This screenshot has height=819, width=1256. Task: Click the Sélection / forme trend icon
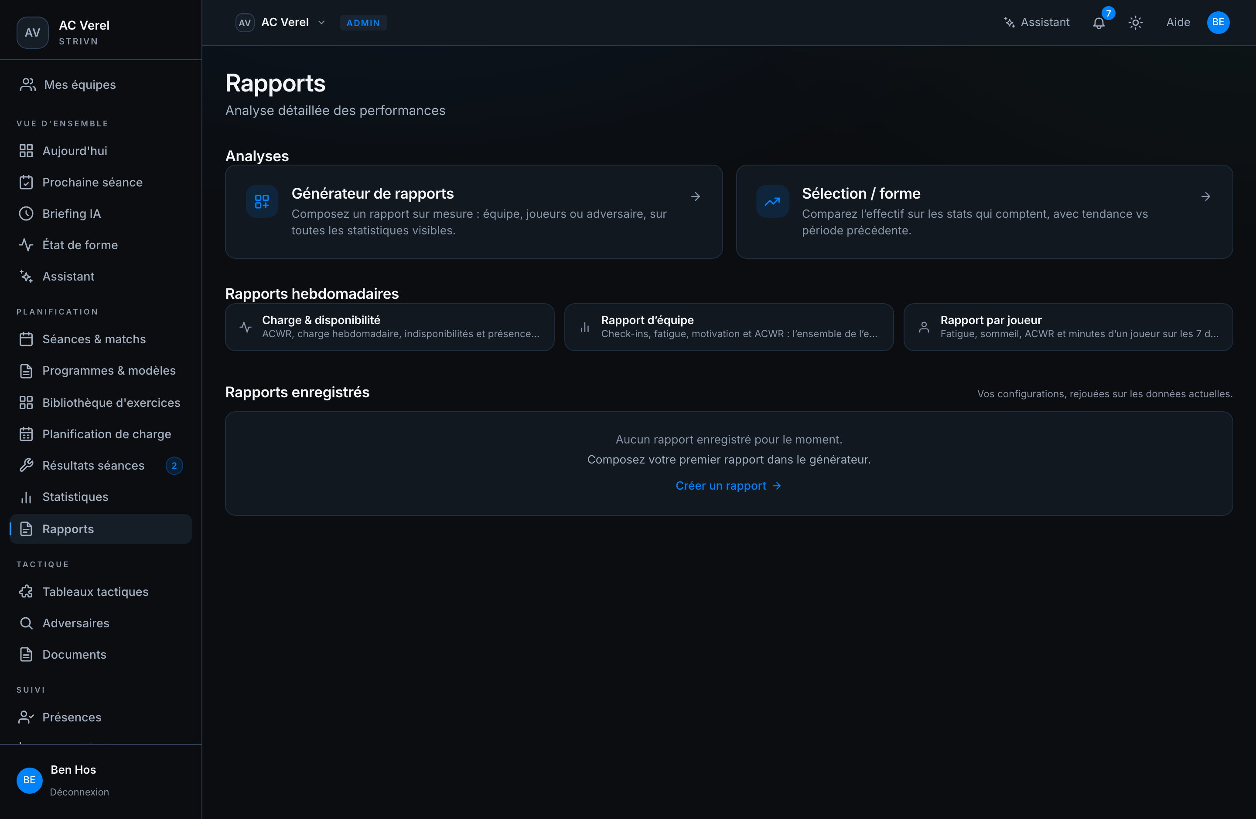pos(772,201)
